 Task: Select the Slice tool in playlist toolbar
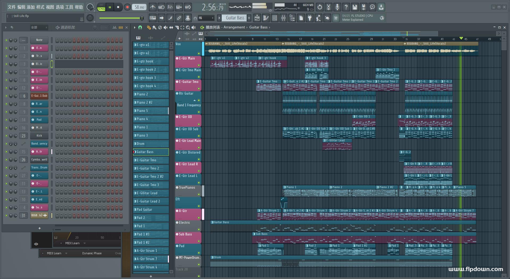tap(177, 27)
